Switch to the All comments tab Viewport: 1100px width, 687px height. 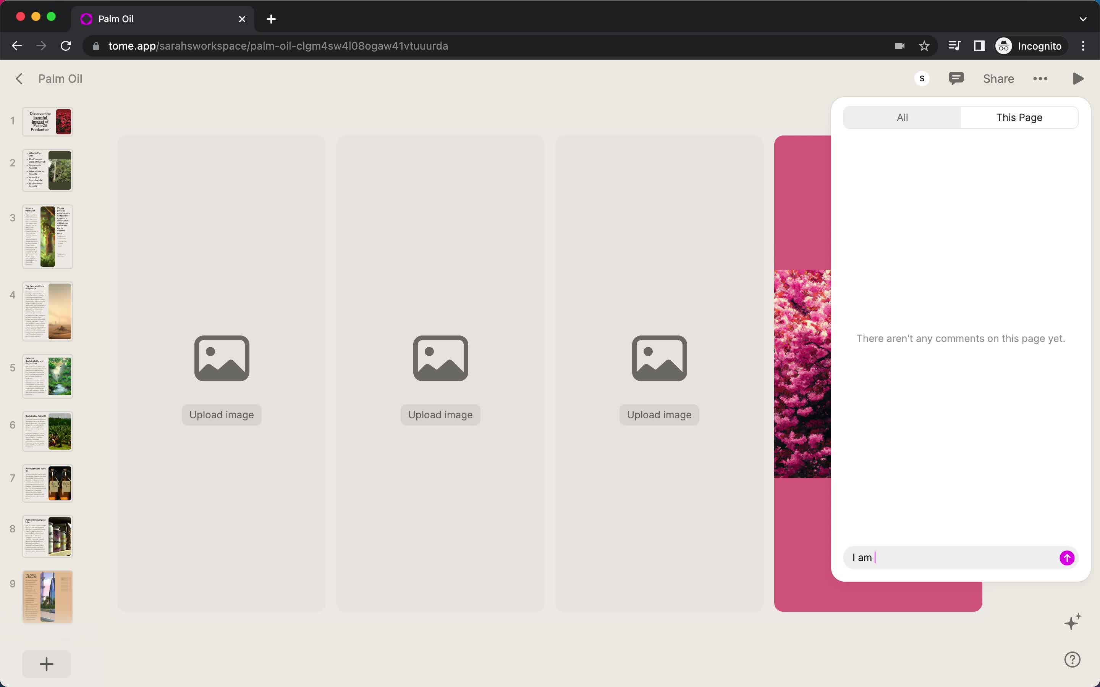902,118
